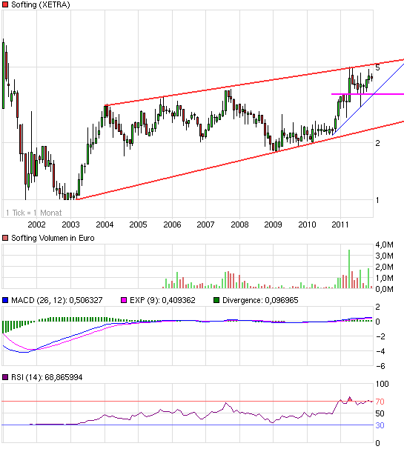Click the 2,0M volume axis label
This screenshot has width=404, height=449.
[x=384, y=267]
